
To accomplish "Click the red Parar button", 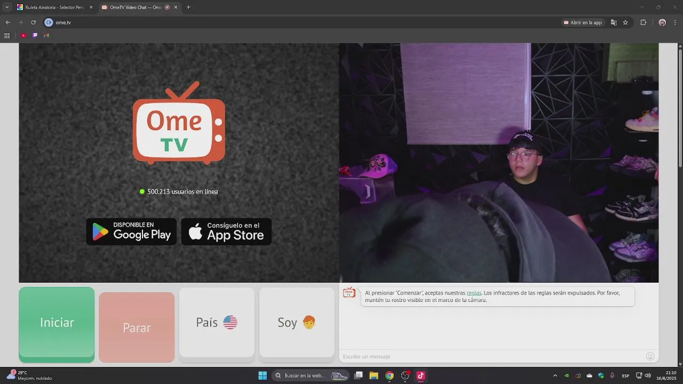I will coord(137,327).
